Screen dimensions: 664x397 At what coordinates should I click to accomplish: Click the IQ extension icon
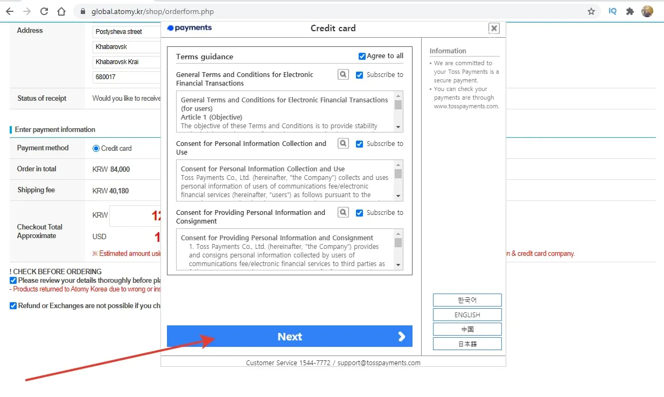click(612, 11)
